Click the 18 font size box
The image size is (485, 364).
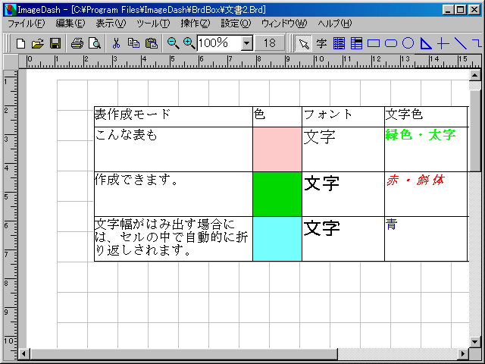(270, 43)
